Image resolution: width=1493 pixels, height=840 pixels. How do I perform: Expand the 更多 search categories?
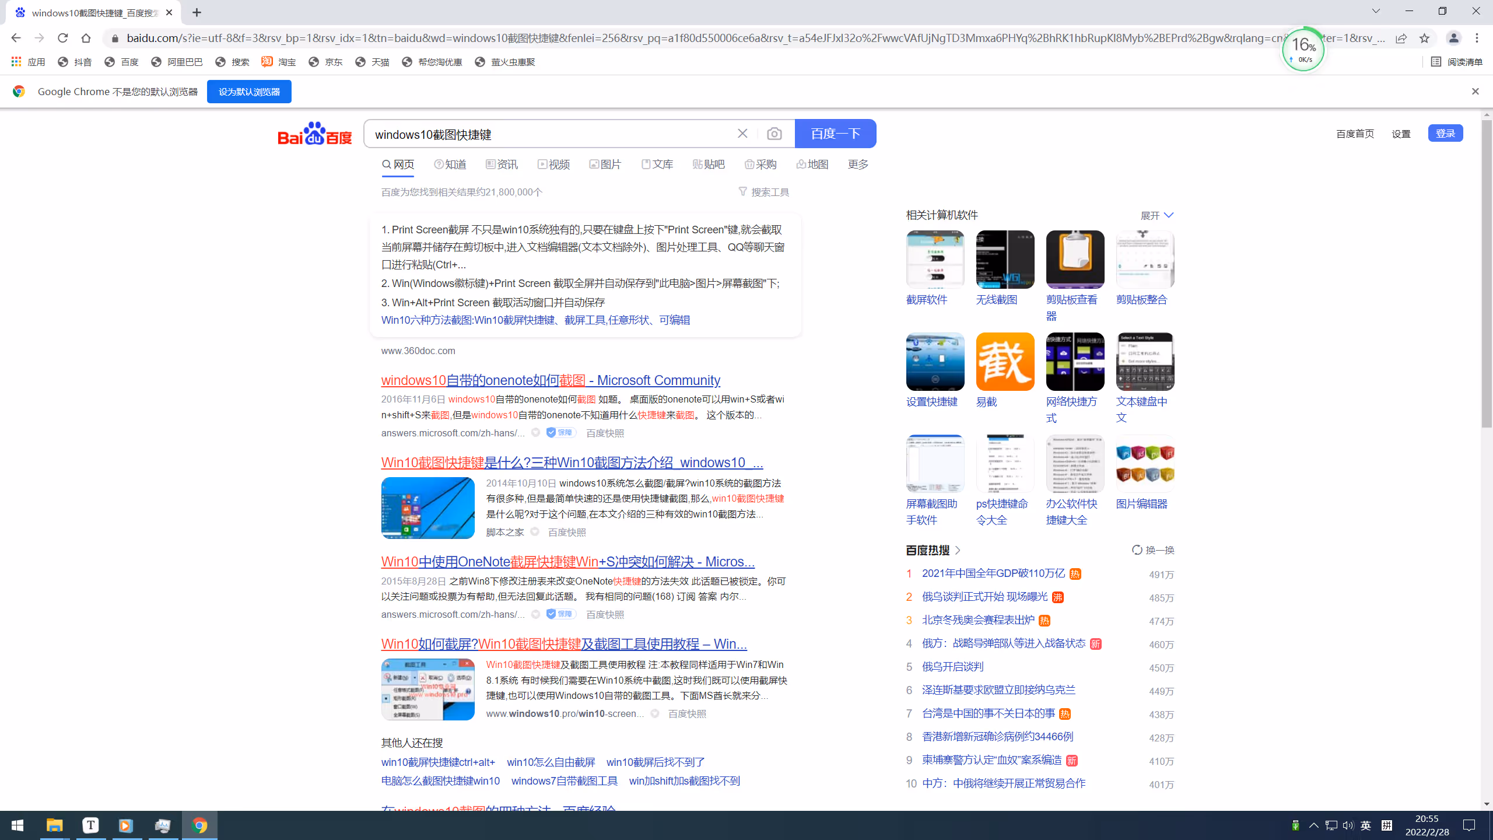[858, 164]
